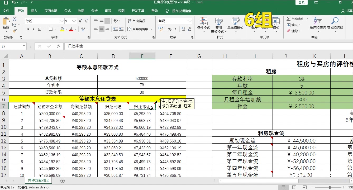Apply the yellow Fill Color bucket
Image resolution: width=353 pixels, height=190 pixels.
click(x=62, y=29)
